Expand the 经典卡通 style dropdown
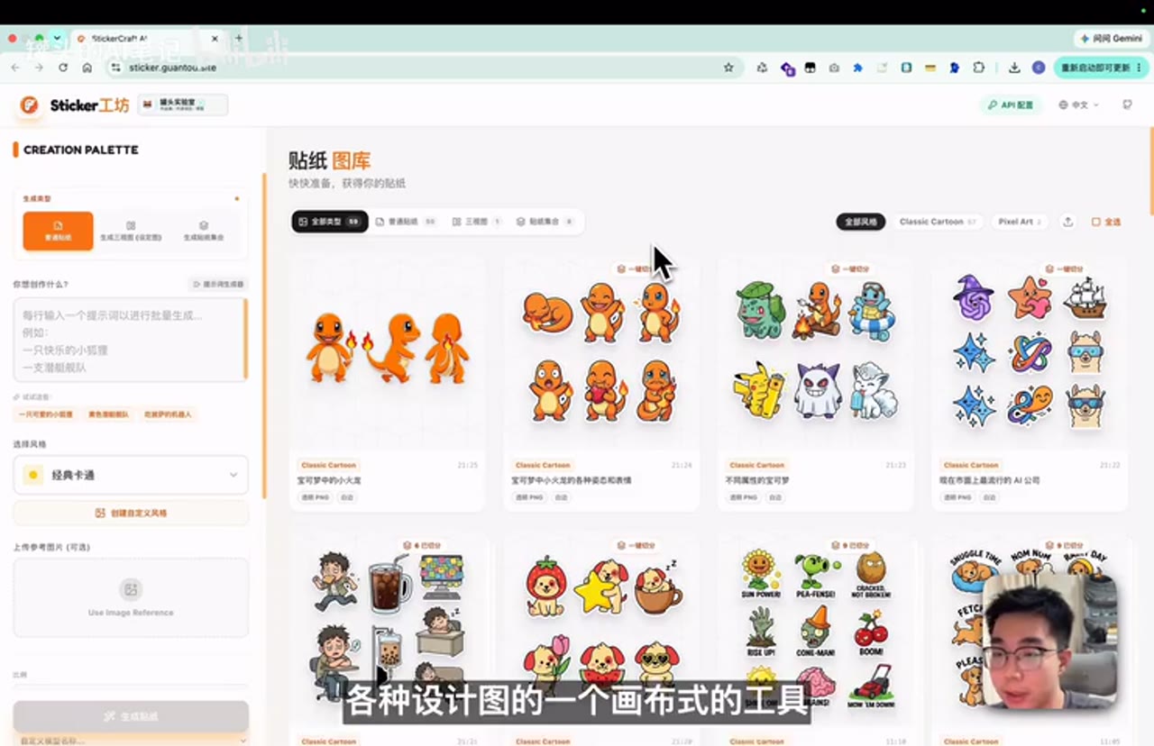 pos(131,475)
